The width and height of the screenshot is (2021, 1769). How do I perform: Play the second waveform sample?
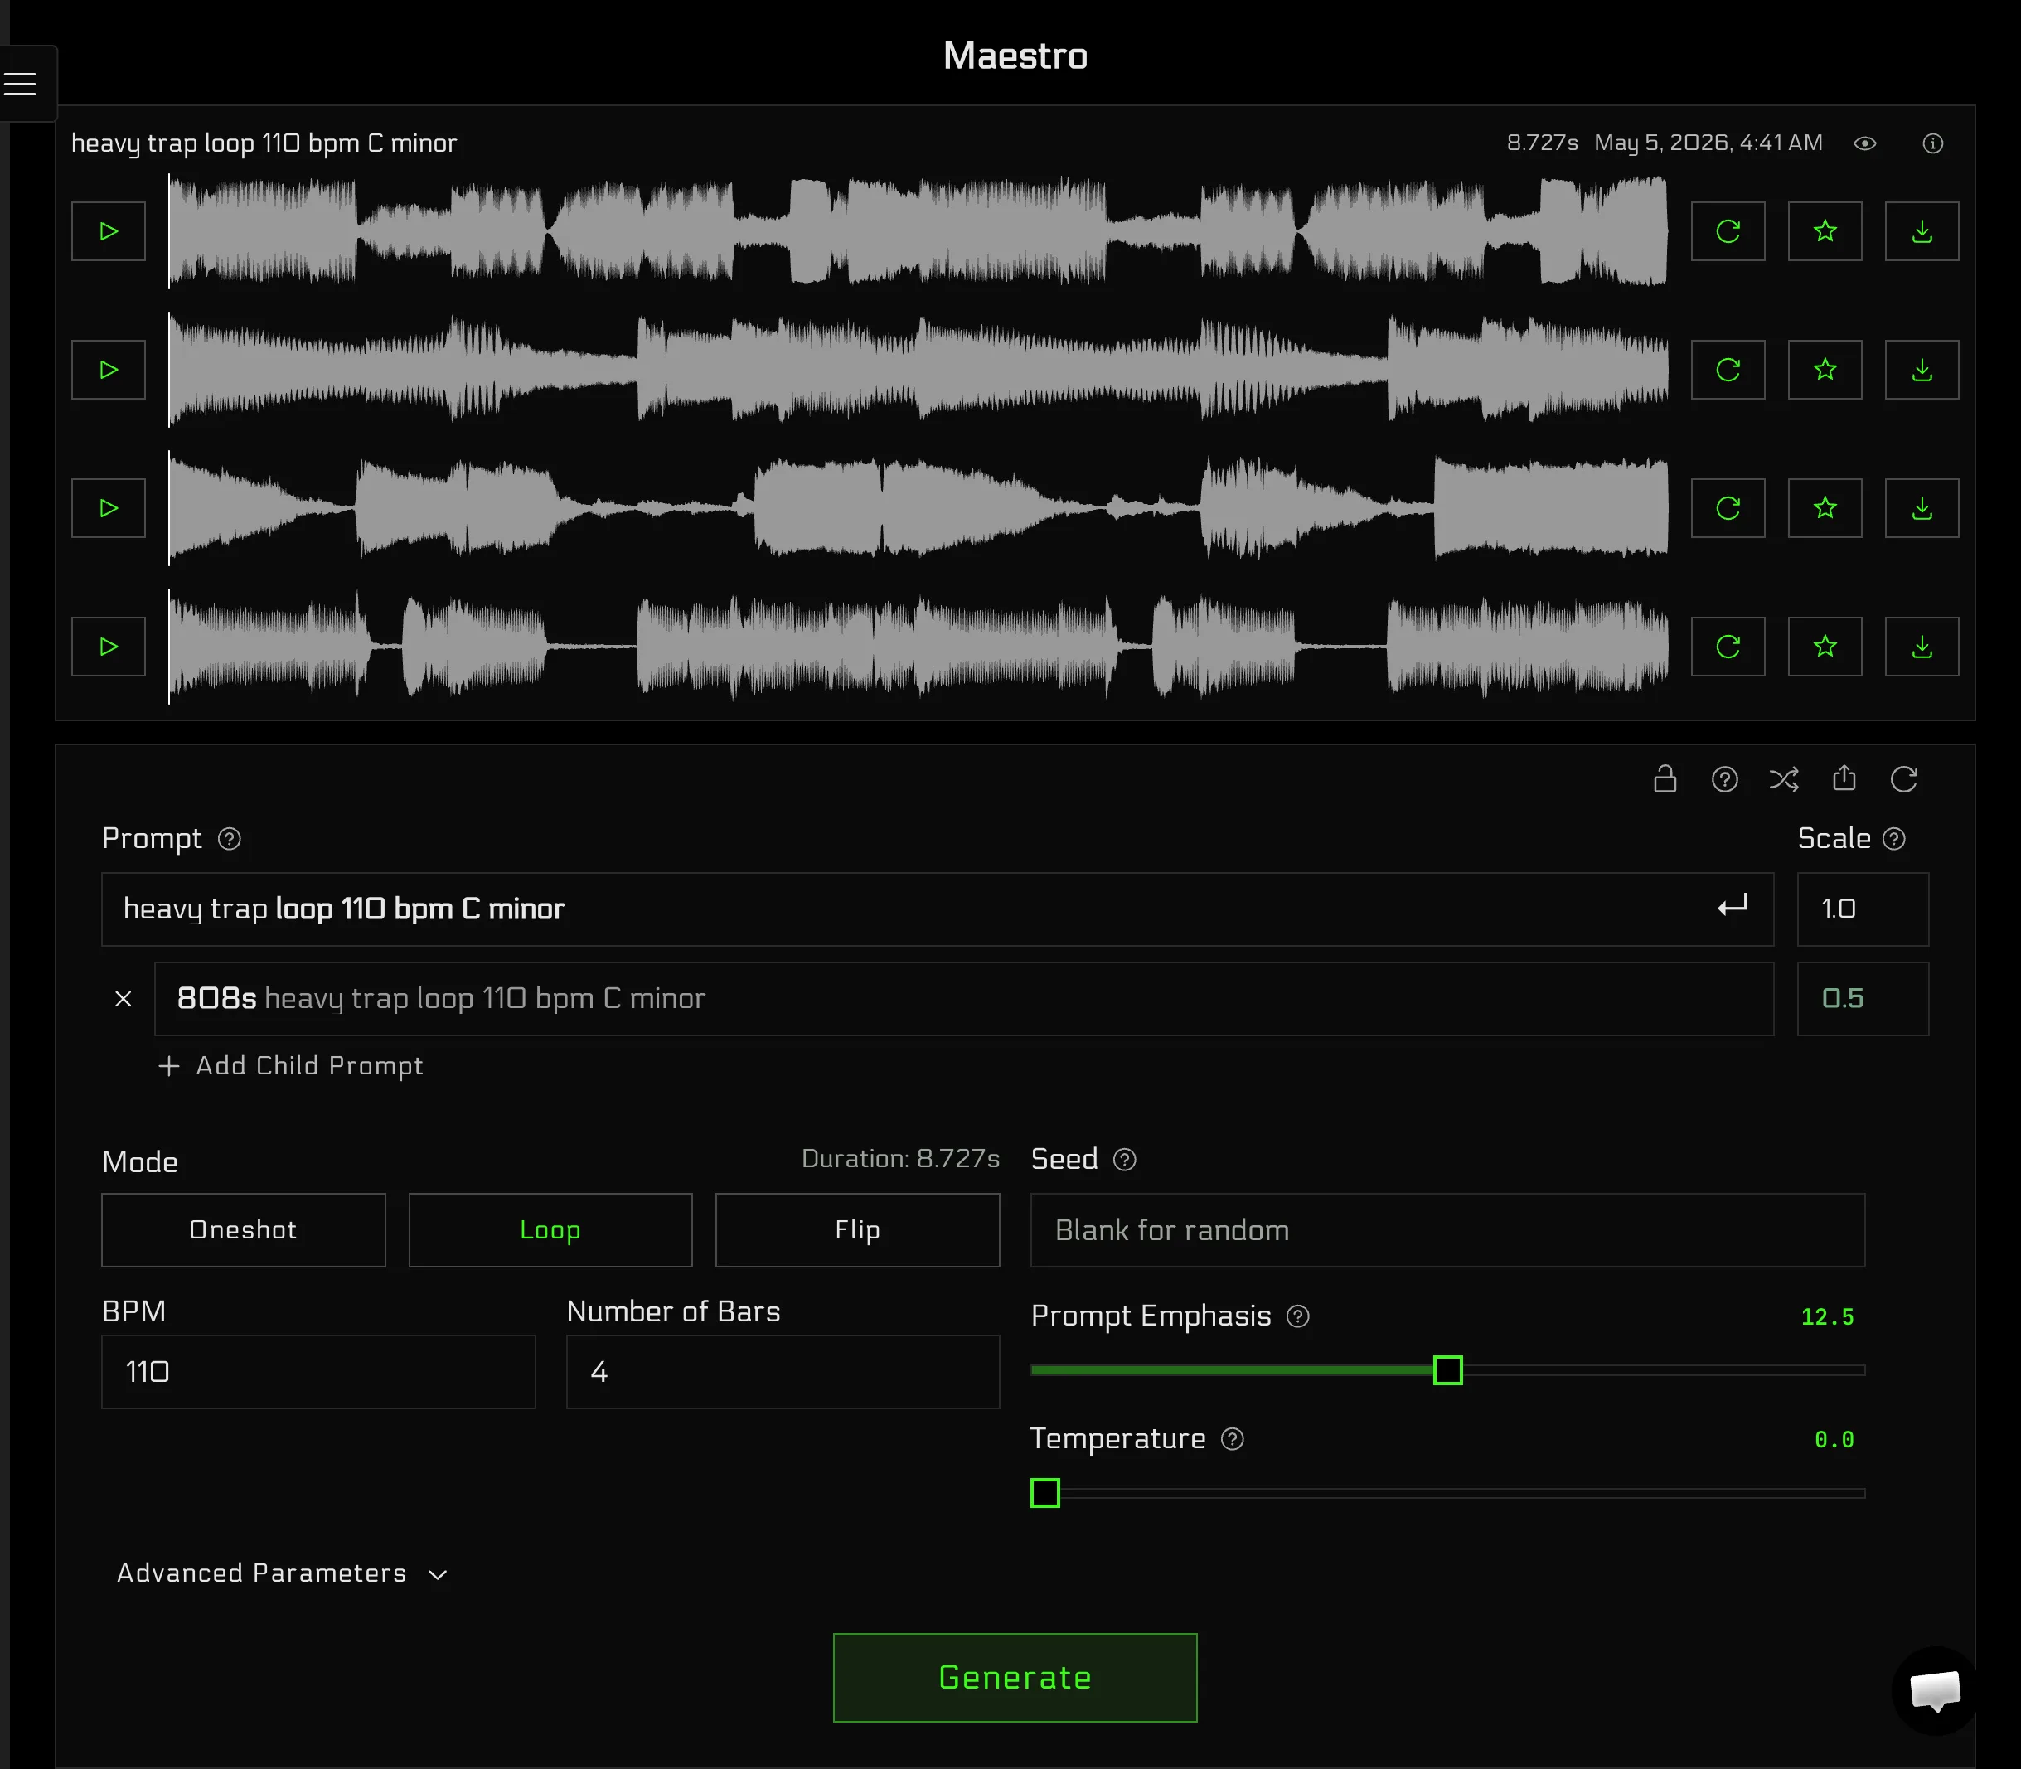pos(109,369)
